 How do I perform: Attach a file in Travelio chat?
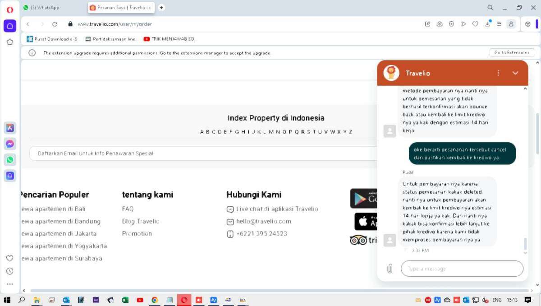390,269
